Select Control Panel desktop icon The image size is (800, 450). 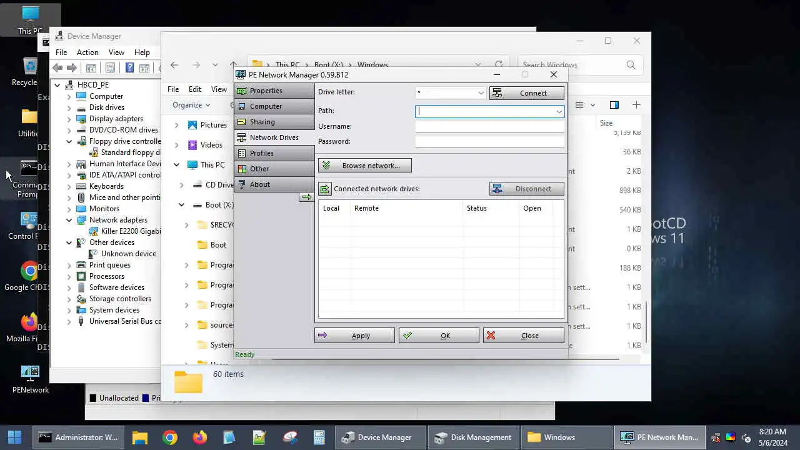pyautogui.click(x=29, y=226)
